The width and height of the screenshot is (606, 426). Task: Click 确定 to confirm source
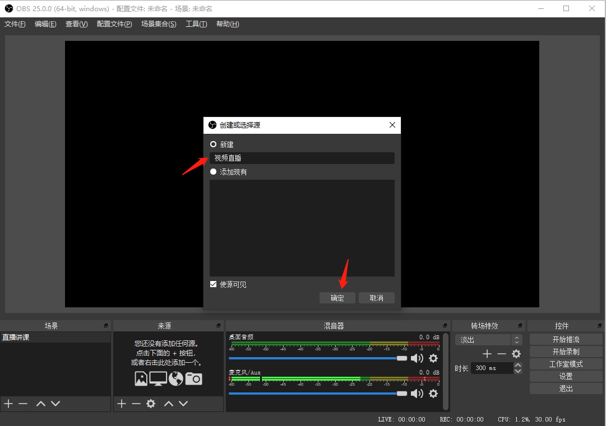click(337, 298)
